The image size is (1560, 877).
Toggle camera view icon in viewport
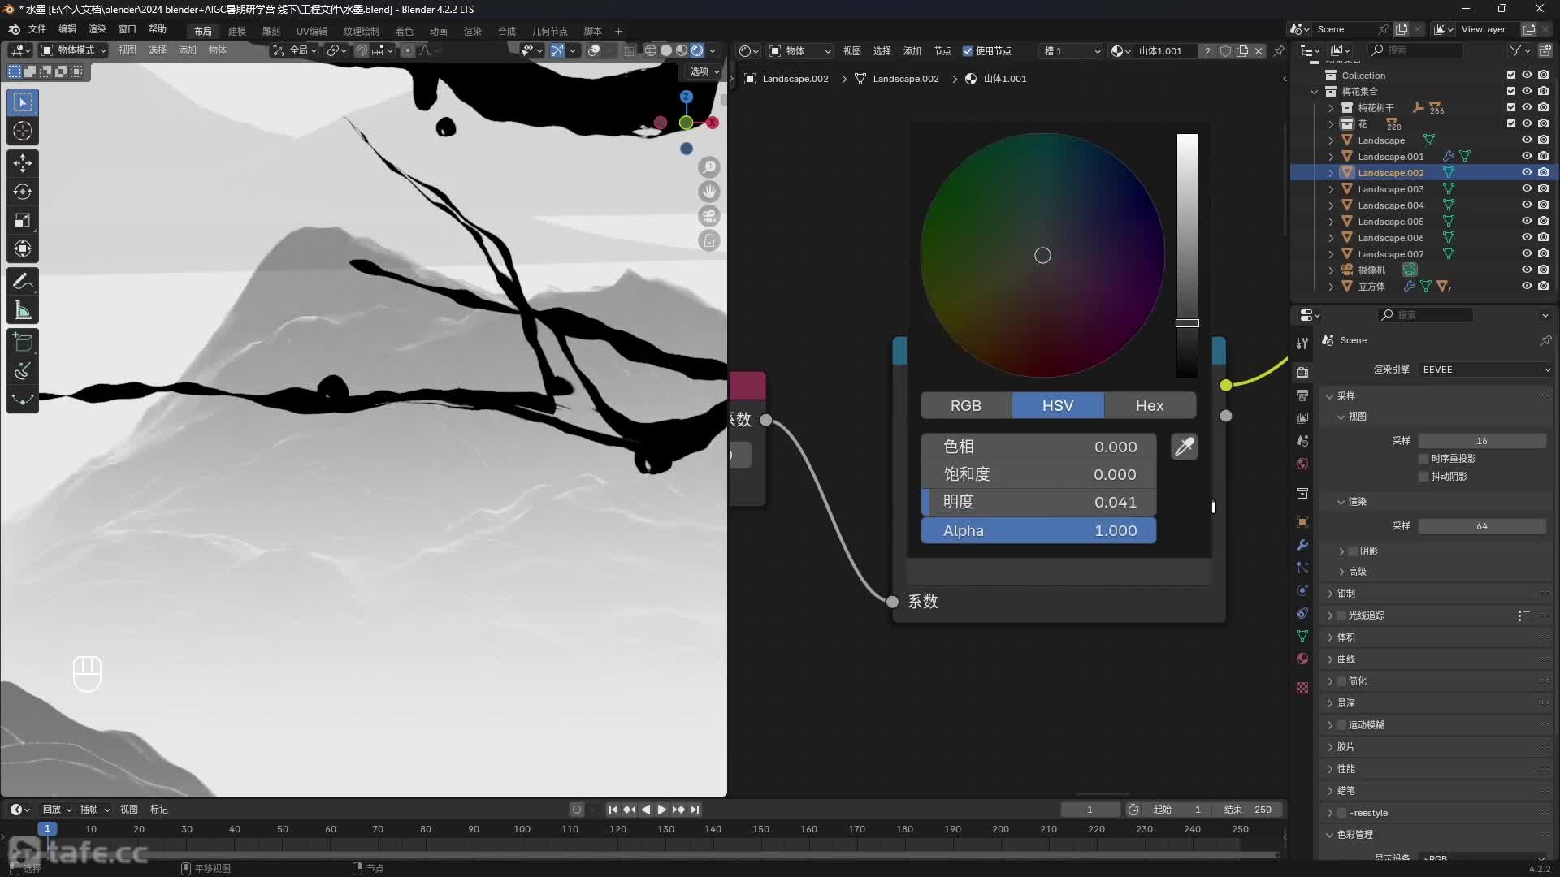[x=709, y=216]
